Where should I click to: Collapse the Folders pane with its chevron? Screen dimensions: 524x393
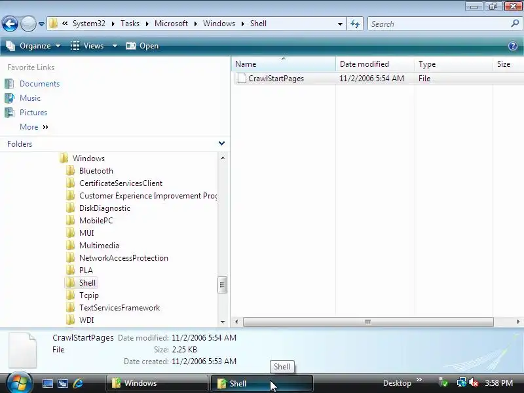(x=221, y=143)
